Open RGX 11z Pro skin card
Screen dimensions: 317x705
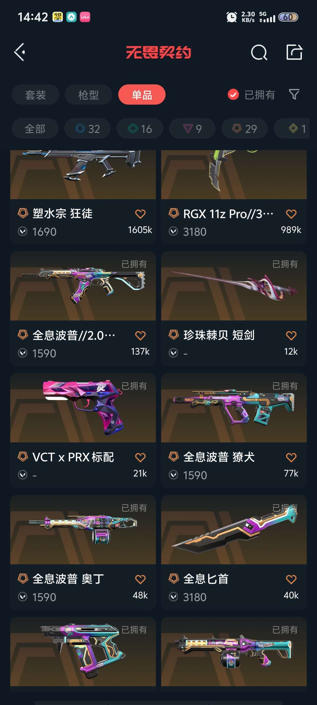[x=234, y=197]
